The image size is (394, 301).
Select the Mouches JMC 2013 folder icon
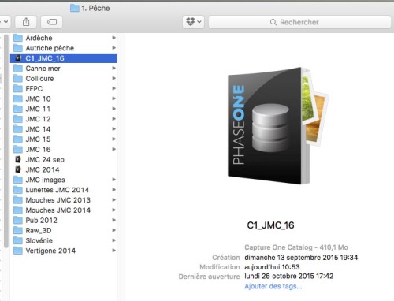[x=18, y=200]
